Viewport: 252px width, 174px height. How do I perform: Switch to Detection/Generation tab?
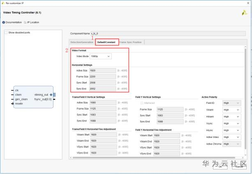[82, 42]
